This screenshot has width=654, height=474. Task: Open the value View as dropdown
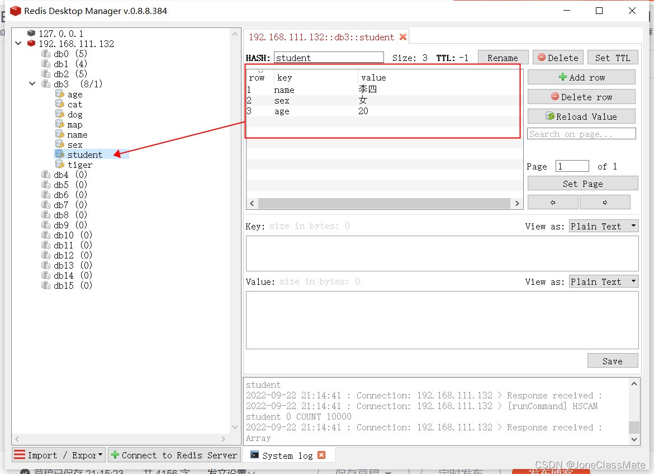click(x=604, y=281)
